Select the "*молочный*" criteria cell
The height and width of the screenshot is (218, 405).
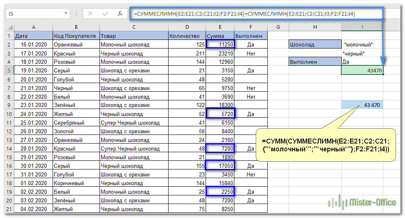pyautogui.click(x=362, y=44)
